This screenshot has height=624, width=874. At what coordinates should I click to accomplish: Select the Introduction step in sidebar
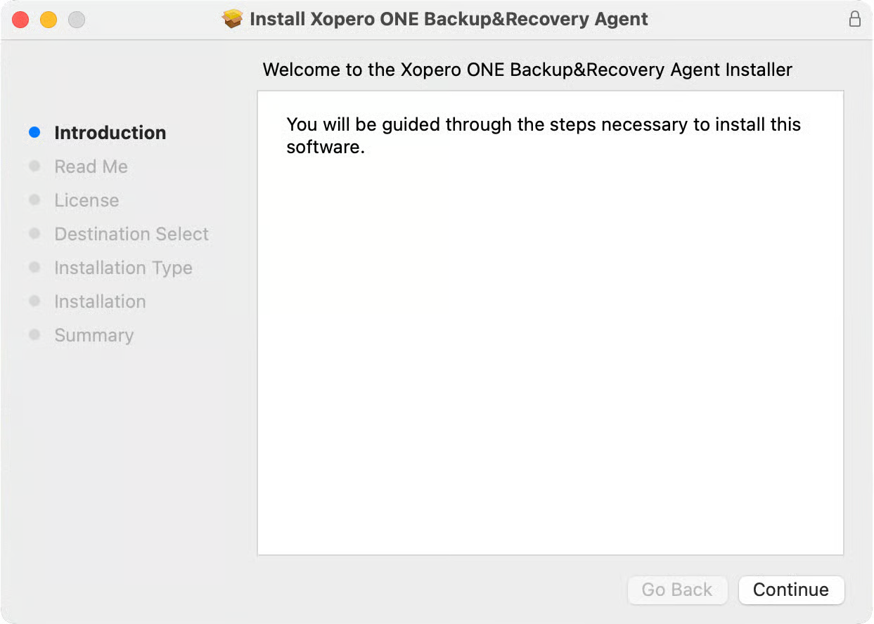110,133
